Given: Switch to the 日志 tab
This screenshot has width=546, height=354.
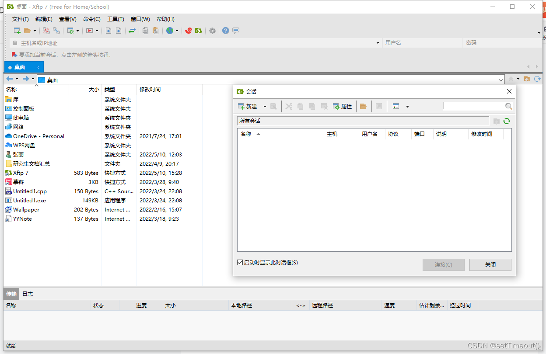Looking at the screenshot, I should pos(27,294).
